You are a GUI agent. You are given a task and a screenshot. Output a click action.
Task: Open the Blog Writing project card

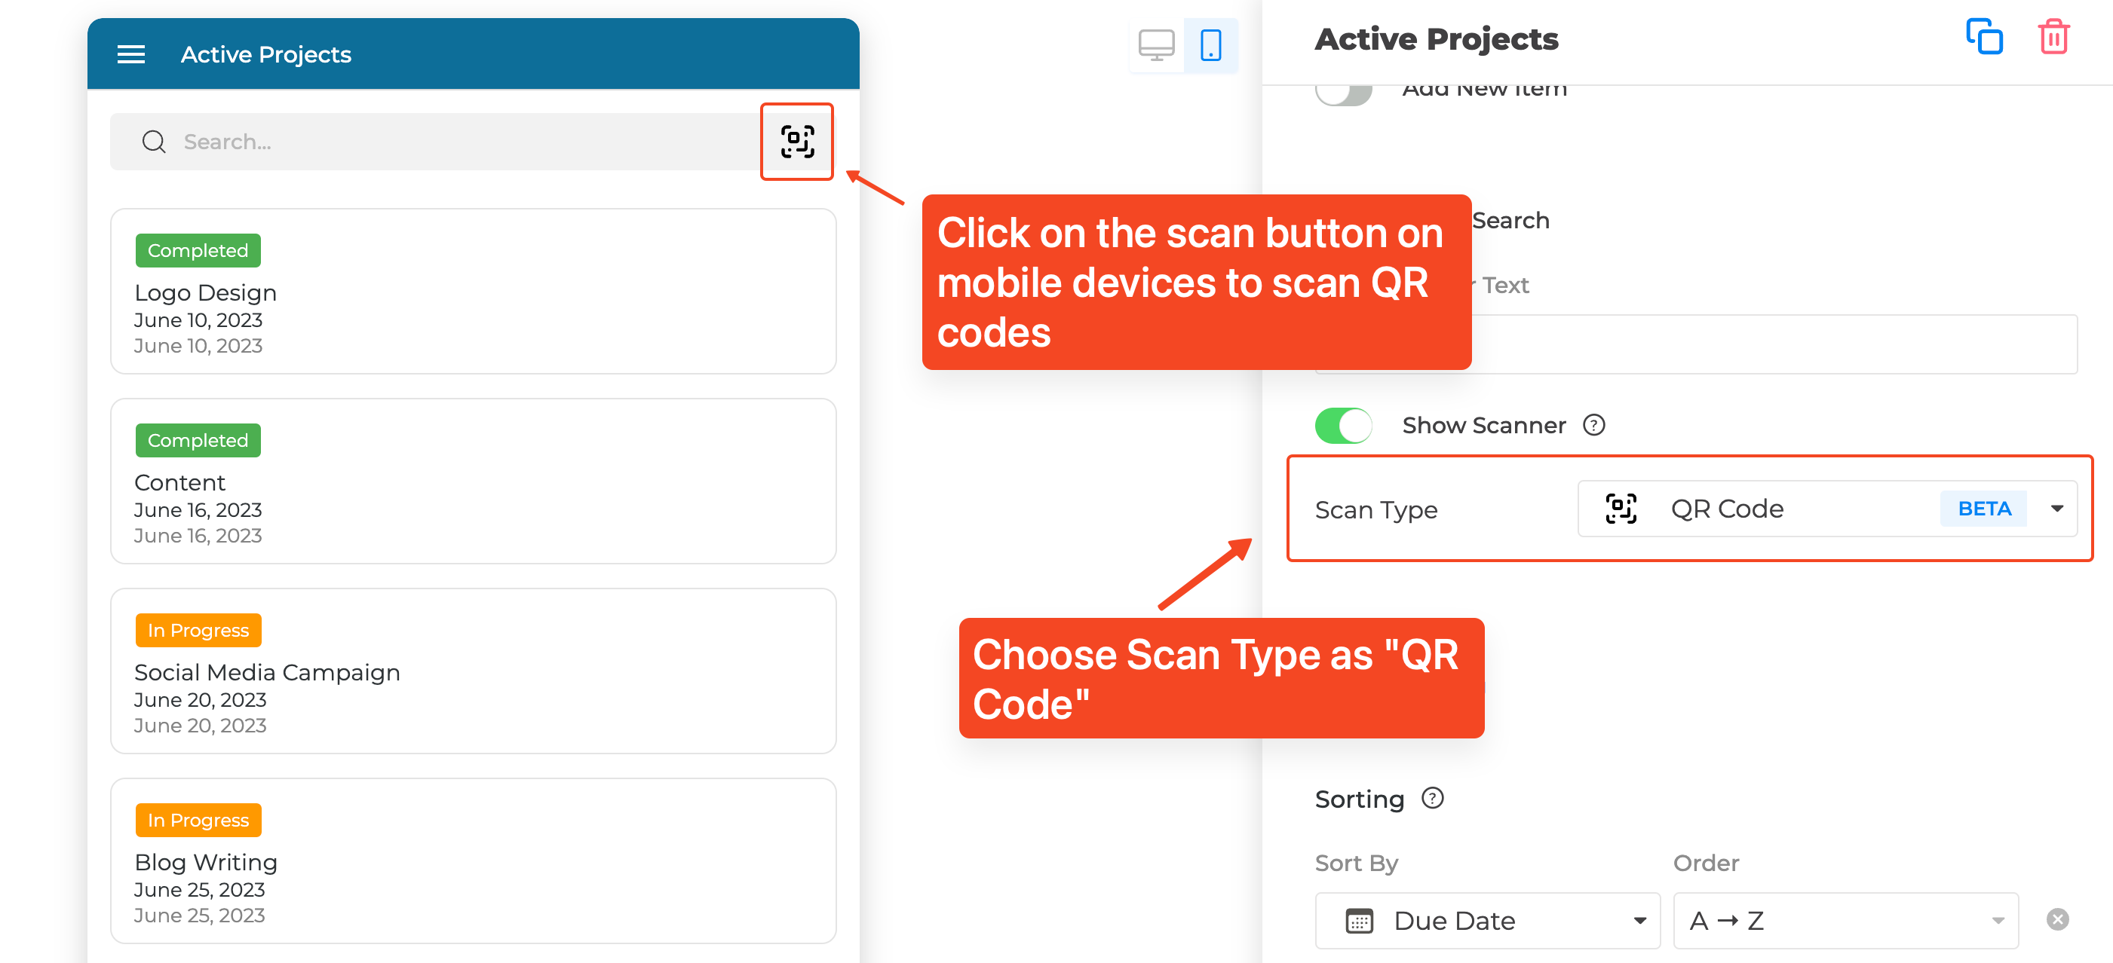[474, 861]
